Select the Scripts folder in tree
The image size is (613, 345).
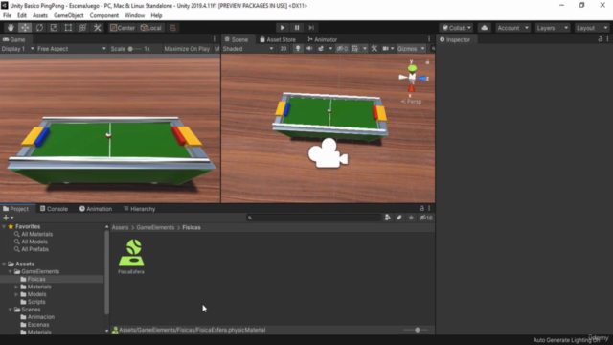pyautogui.click(x=36, y=302)
